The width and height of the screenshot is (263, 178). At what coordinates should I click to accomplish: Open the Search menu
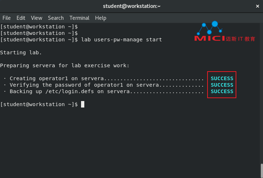[56, 18]
